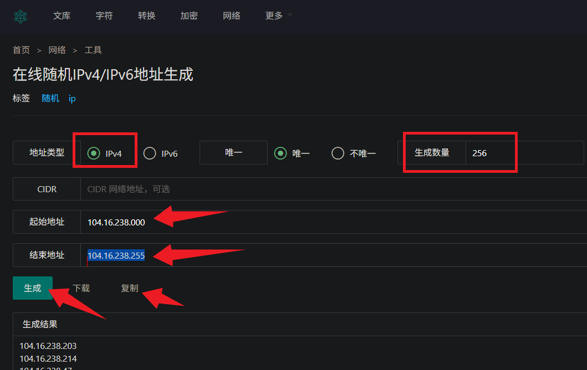Open the 文库 menu
The image size is (587, 370).
click(x=62, y=16)
